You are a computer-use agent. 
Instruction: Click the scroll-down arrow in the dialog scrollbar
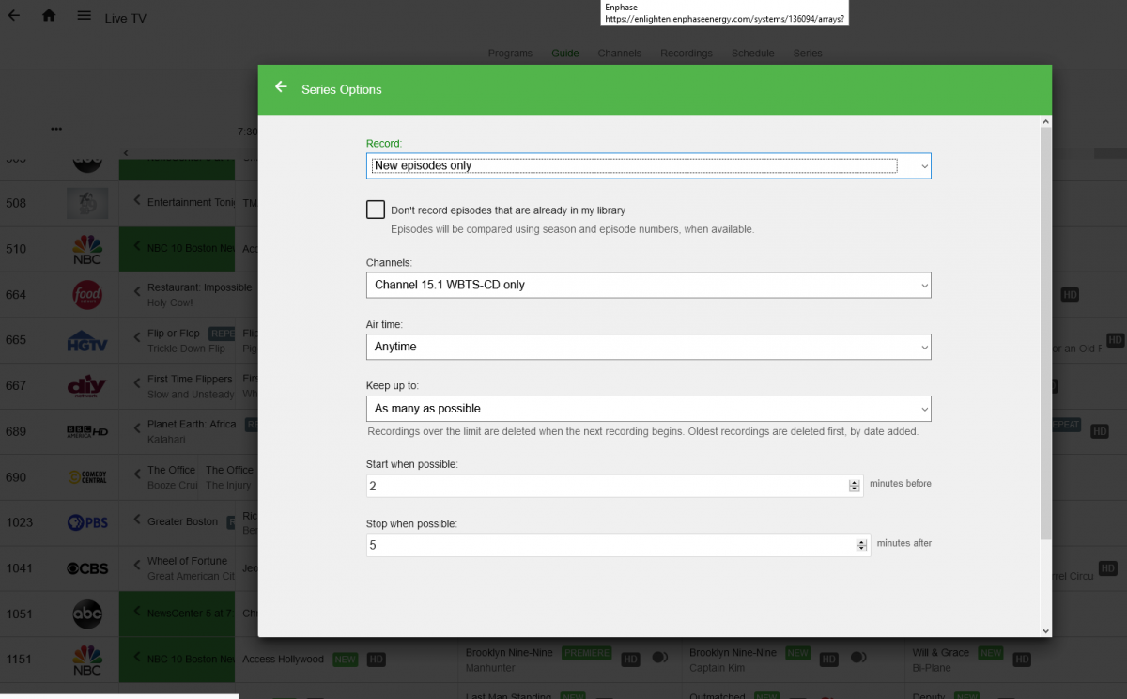[x=1045, y=630]
